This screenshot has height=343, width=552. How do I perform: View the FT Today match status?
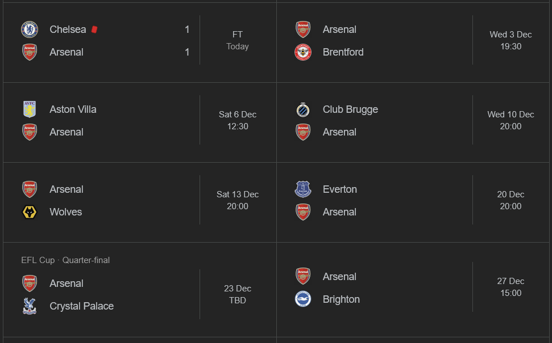tap(238, 40)
